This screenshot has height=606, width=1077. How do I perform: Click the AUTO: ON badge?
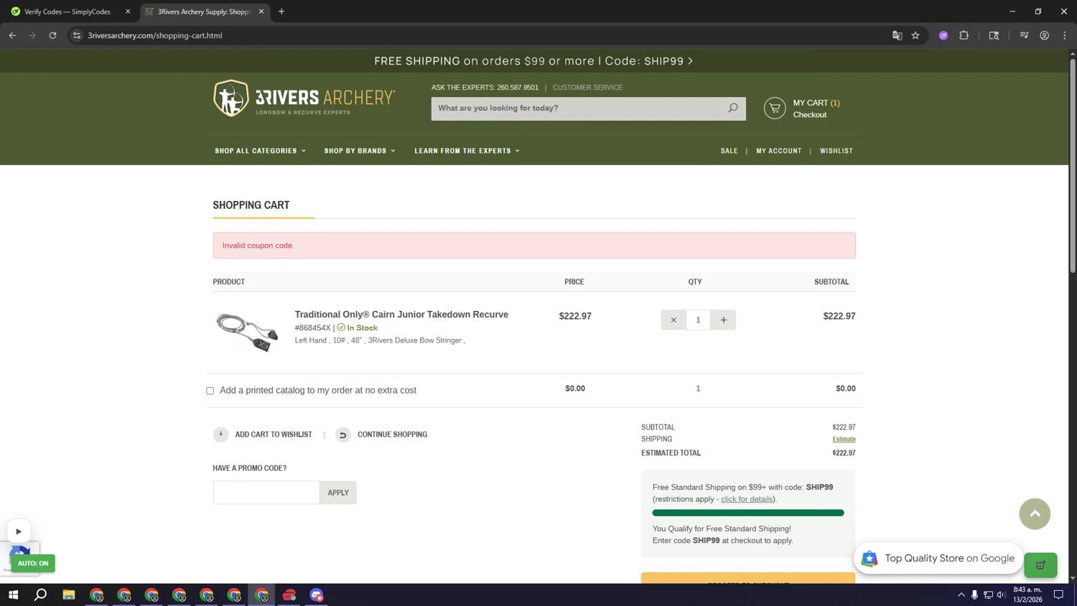[x=33, y=563]
